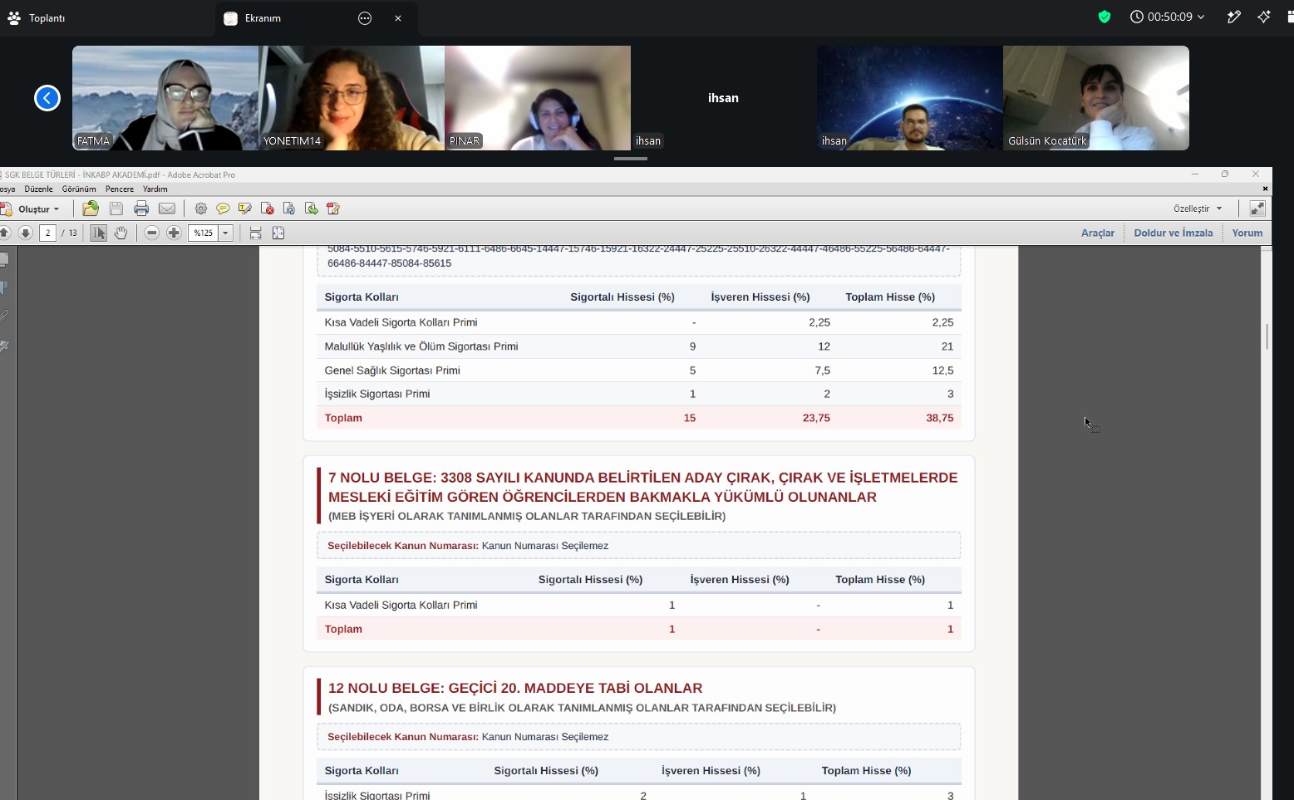
Task: Go to previous page arrow
Action: click(x=5, y=233)
